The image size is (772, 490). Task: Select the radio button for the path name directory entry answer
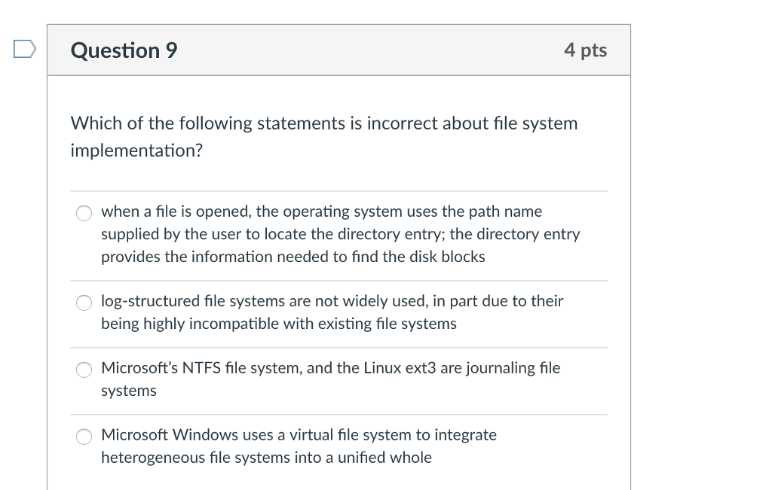84,213
